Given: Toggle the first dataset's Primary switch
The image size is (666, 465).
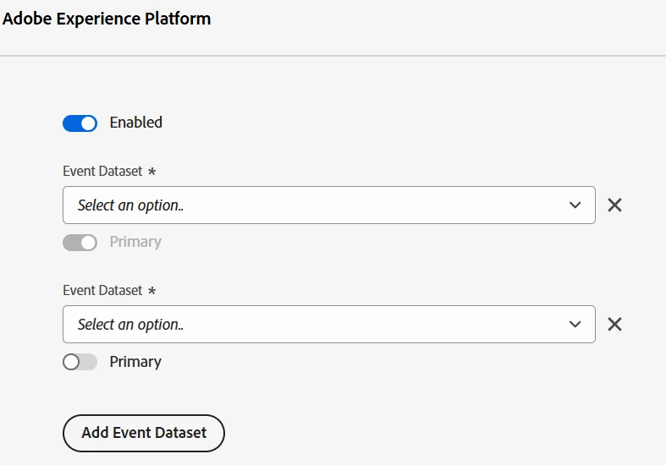Looking at the screenshot, I should [x=80, y=243].
